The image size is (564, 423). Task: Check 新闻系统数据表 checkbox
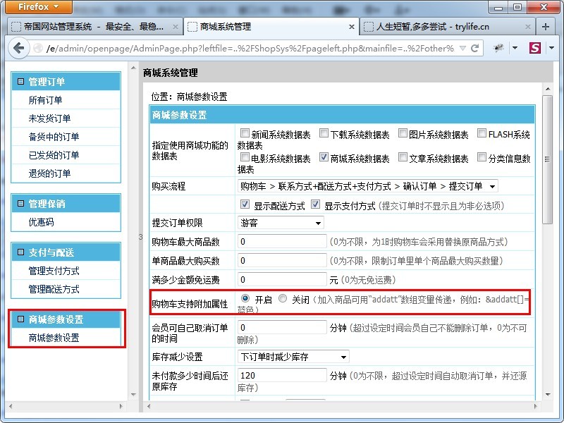(245, 133)
